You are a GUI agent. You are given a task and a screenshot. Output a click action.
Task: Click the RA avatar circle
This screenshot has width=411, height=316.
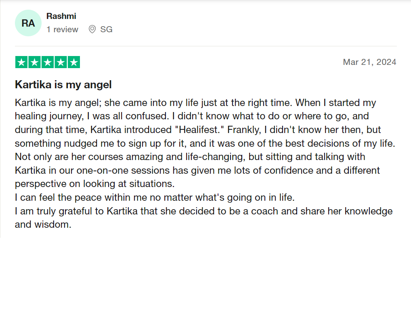28,23
